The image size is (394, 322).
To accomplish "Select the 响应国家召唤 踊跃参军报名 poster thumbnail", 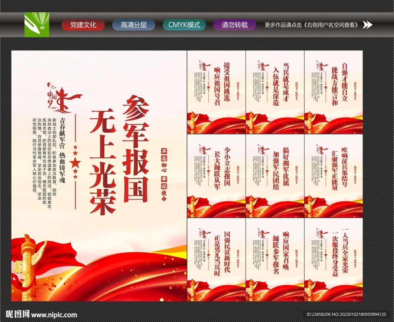I will pyautogui.click(x=275, y=260).
